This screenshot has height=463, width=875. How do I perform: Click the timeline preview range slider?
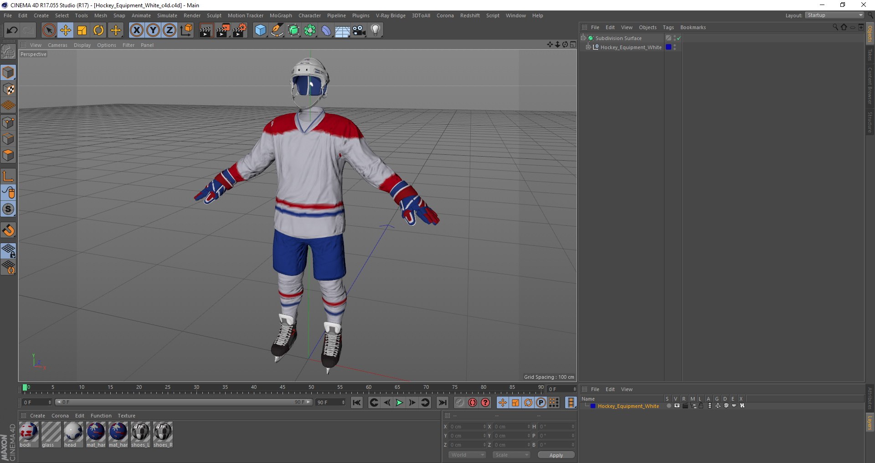pos(184,402)
